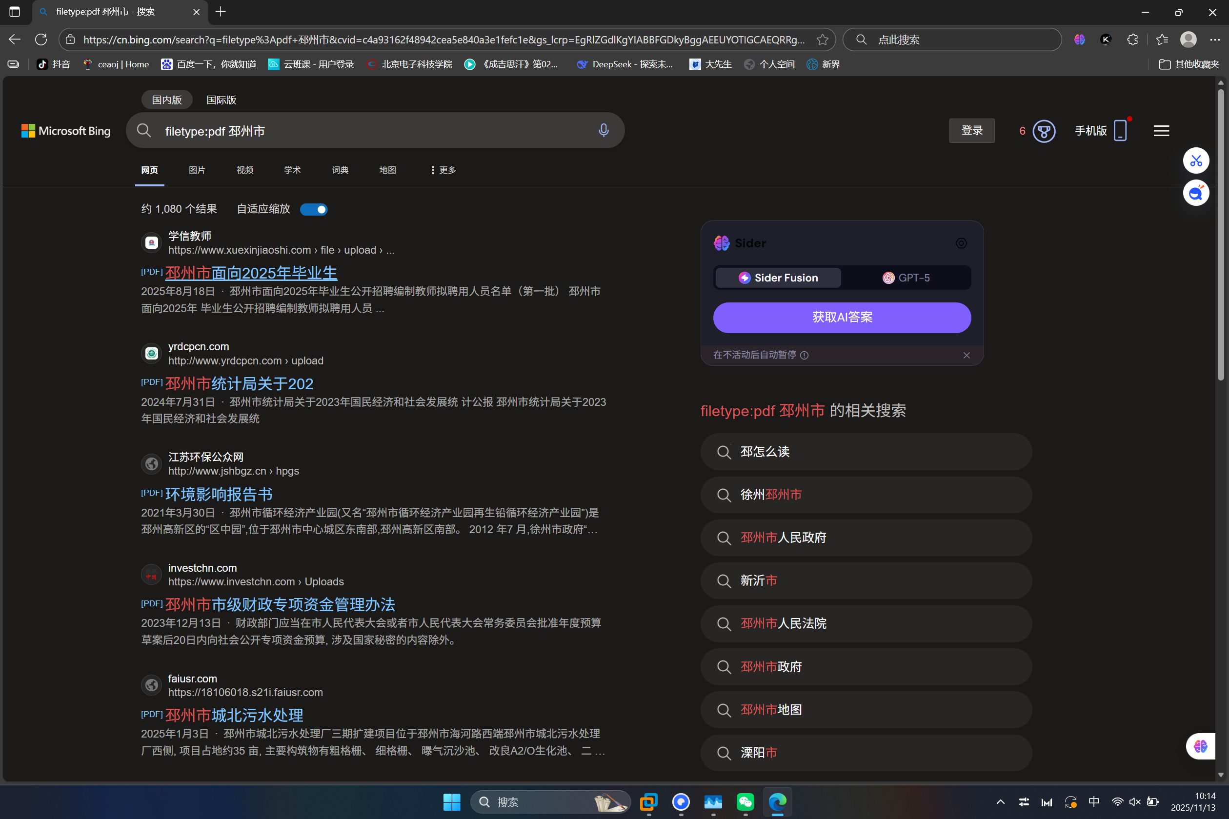Open the browser settings three-dot menu
The image size is (1229, 819).
point(1215,39)
